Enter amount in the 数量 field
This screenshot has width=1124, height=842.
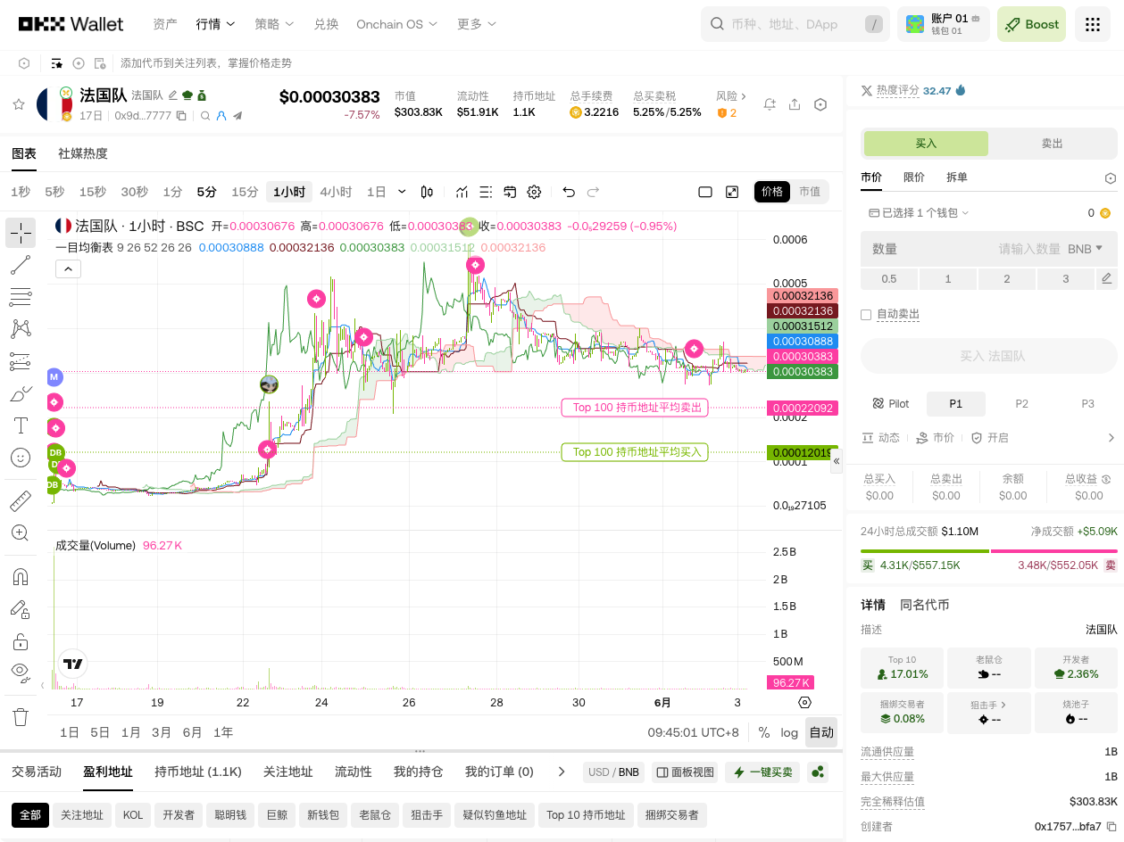pyautogui.click(x=989, y=249)
